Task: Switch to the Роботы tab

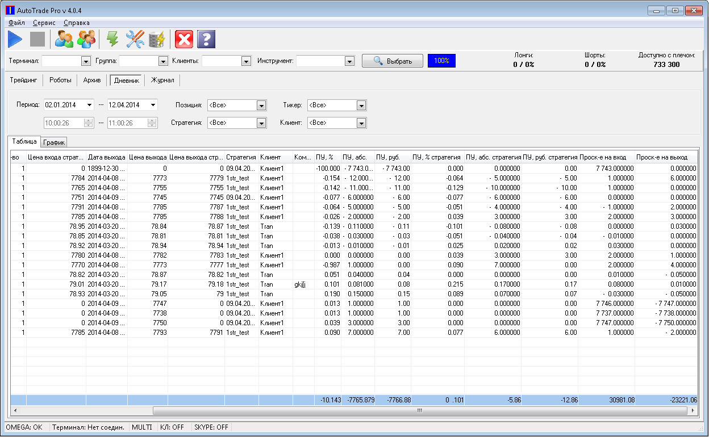Action: tap(60, 80)
